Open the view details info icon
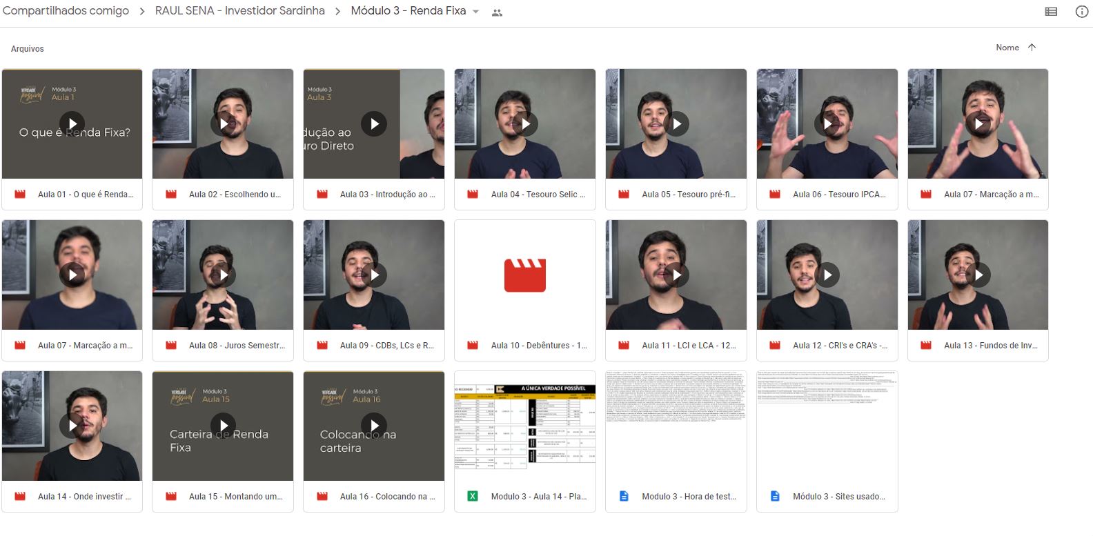The height and width of the screenshot is (536, 1093). coord(1081,12)
